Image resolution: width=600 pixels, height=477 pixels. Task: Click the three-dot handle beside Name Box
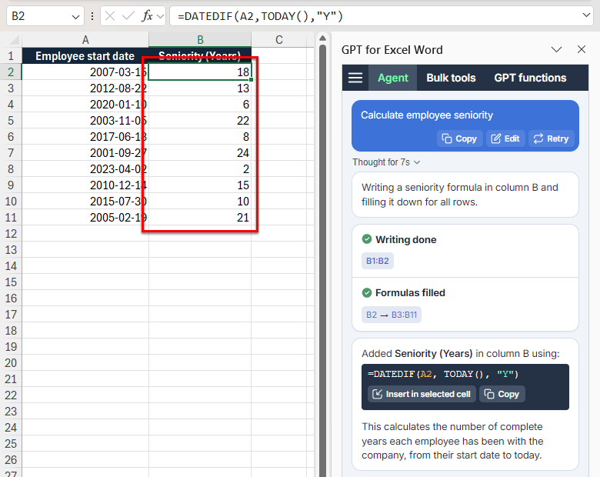(x=92, y=16)
